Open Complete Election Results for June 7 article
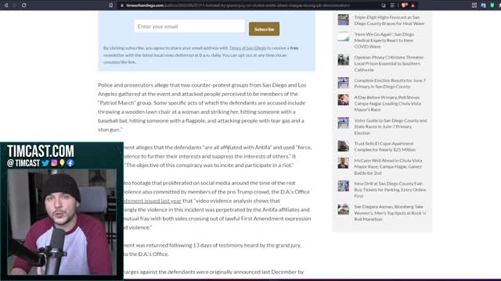Image resolution: width=501 pixels, height=281 pixels. (x=390, y=84)
